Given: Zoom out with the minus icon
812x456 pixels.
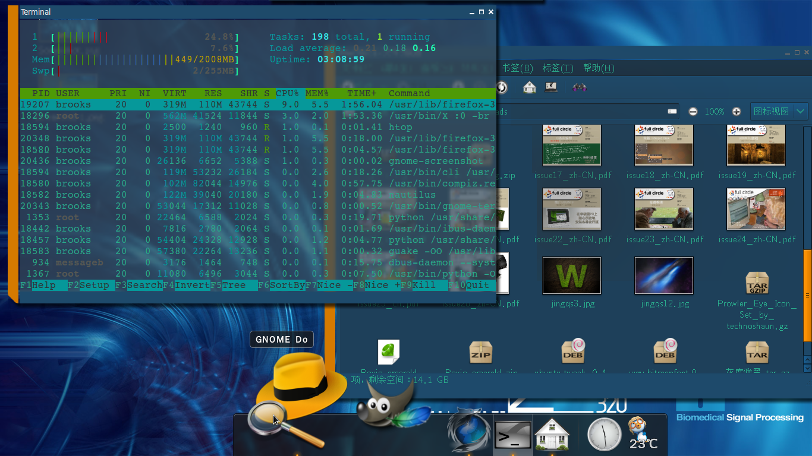Looking at the screenshot, I should (693, 112).
